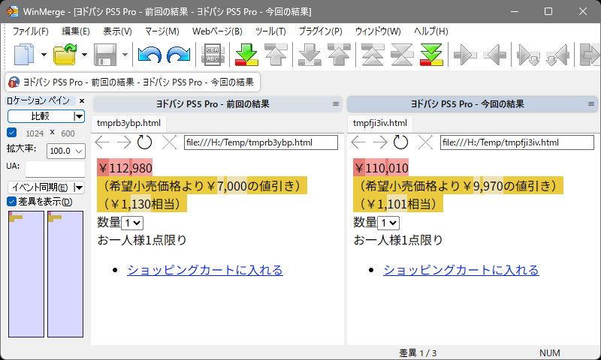601x360 pixels.
Task: Expand the イベント同期 dropdown arrow
Action: pos(79,187)
